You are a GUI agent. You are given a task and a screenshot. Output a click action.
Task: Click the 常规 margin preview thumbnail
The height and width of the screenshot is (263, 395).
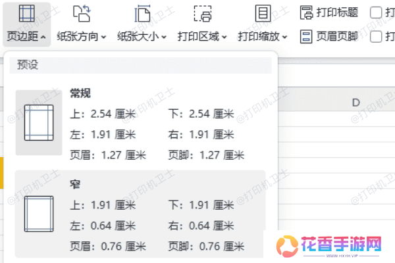coord(39,122)
